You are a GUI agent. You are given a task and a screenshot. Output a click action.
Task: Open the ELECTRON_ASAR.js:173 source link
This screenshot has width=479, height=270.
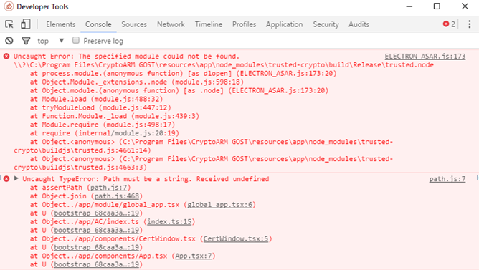[x=425, y=57]
